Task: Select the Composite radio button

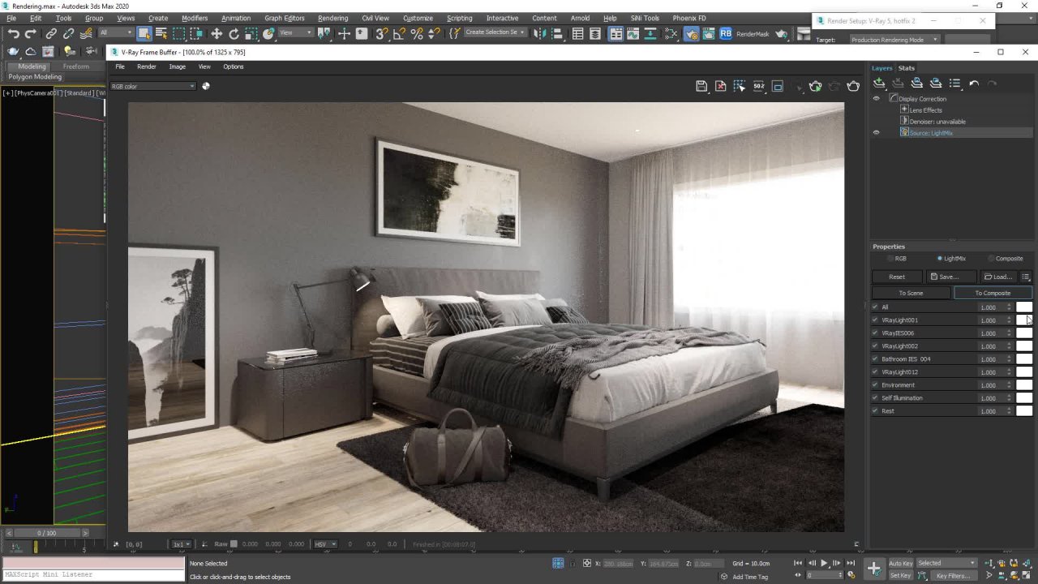Action: tap(991, 259)
